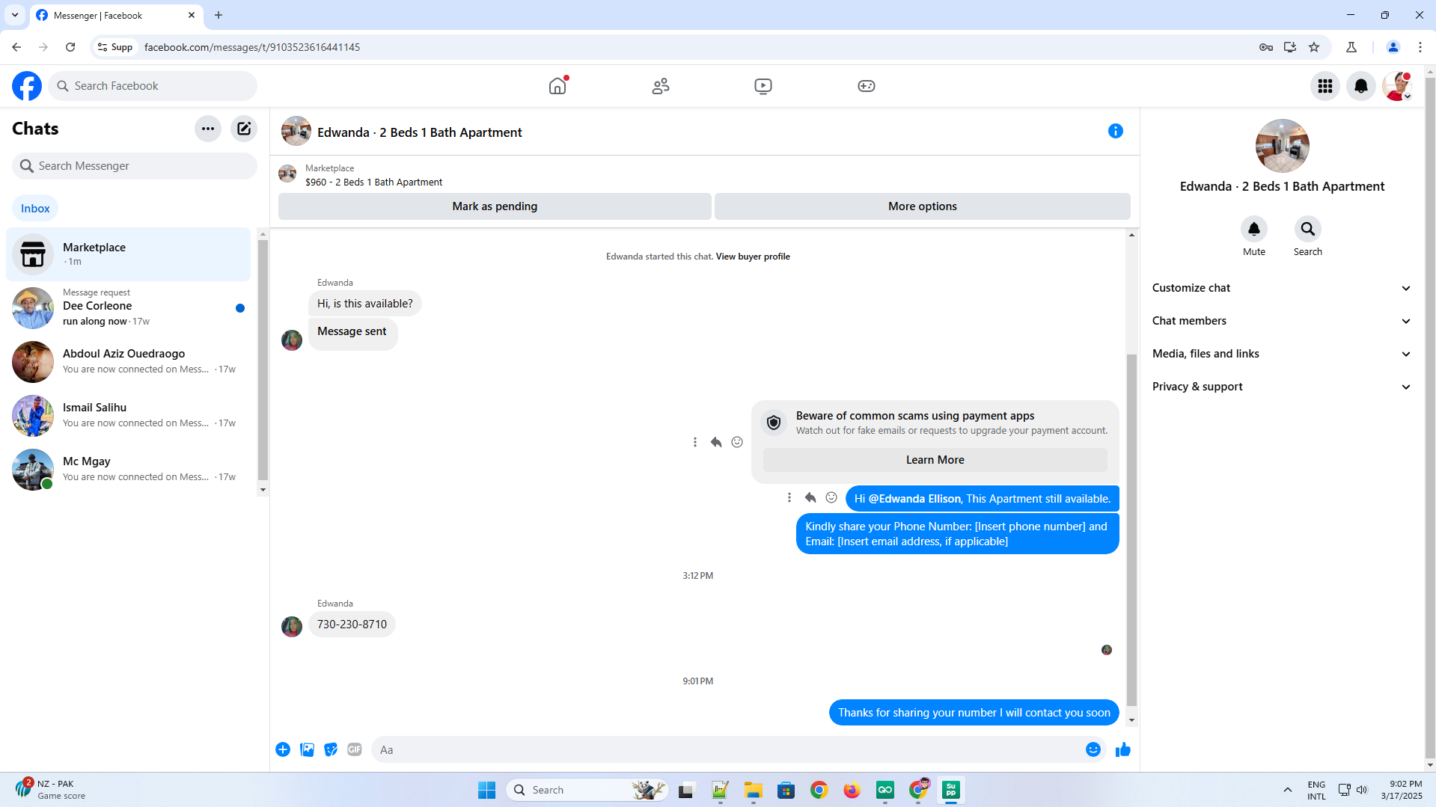Go to Facebook Home feed icon

[x=557, y=86]
